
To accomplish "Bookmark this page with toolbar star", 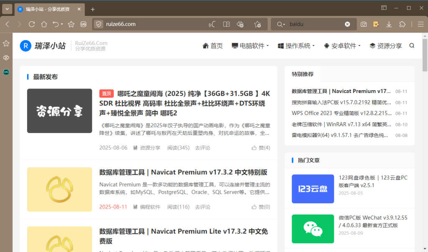I will tap(71, 24).
